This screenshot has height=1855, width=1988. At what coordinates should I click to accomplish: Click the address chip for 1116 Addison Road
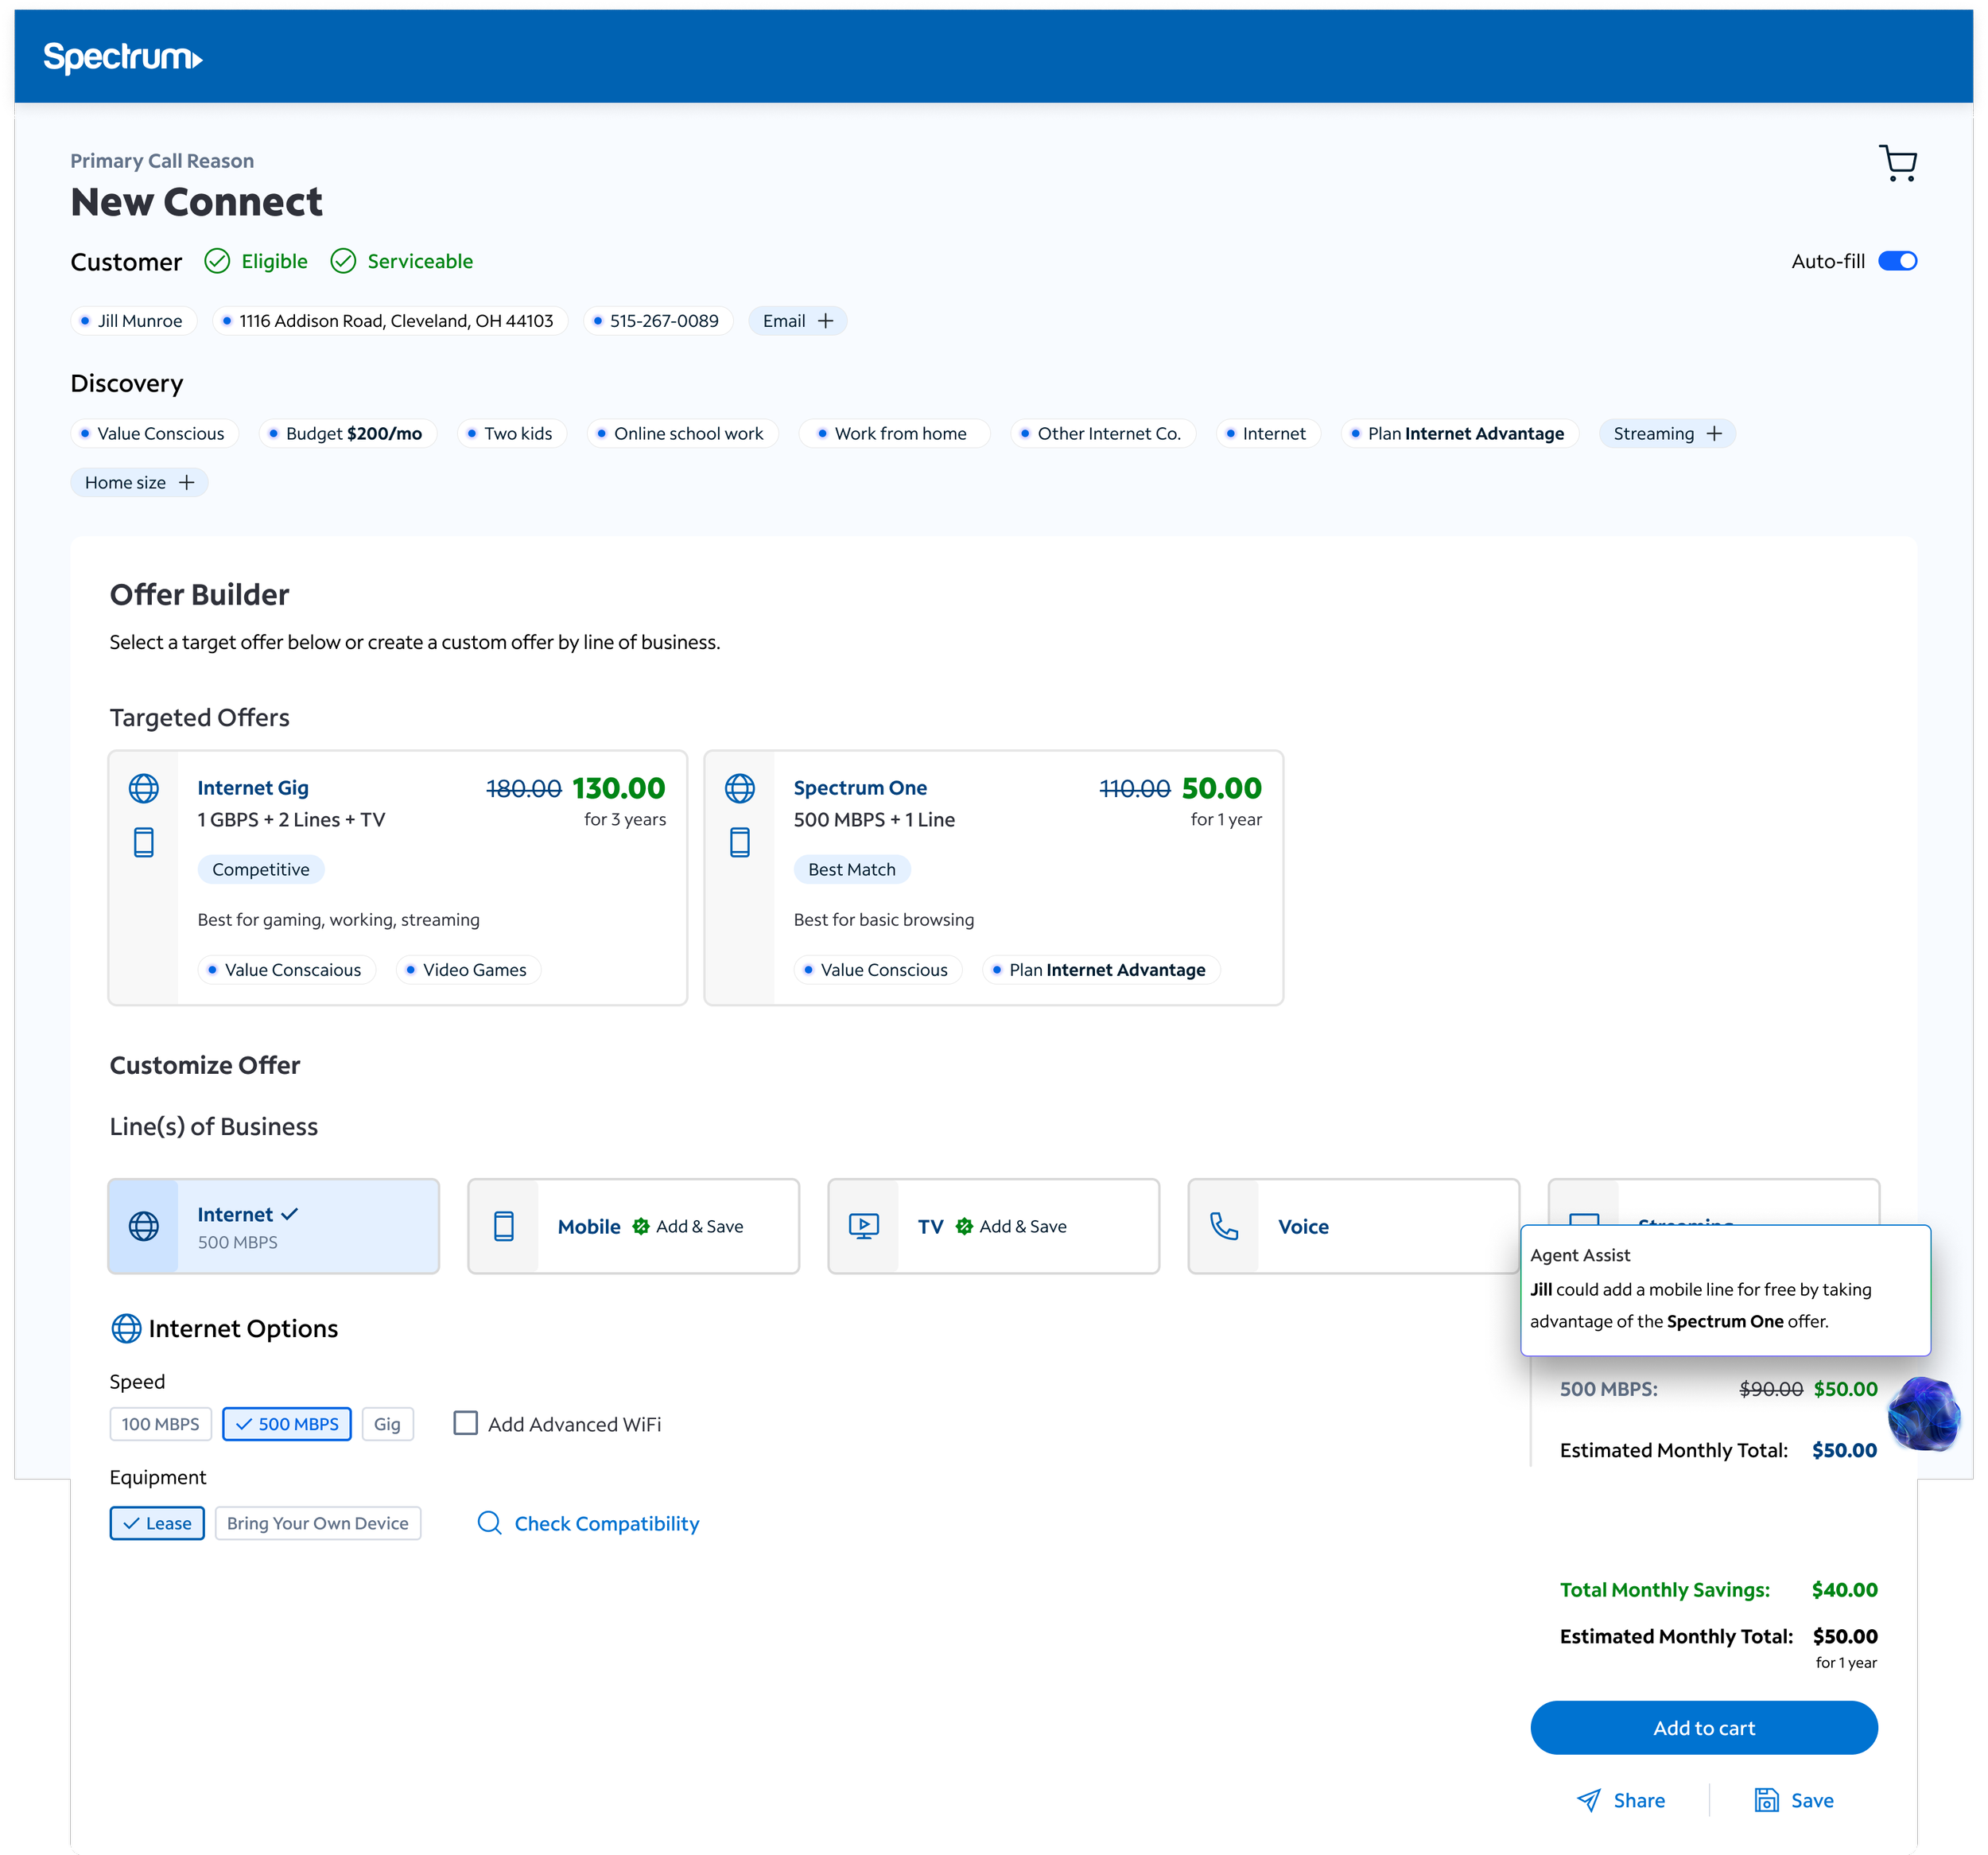coord(390,321)
